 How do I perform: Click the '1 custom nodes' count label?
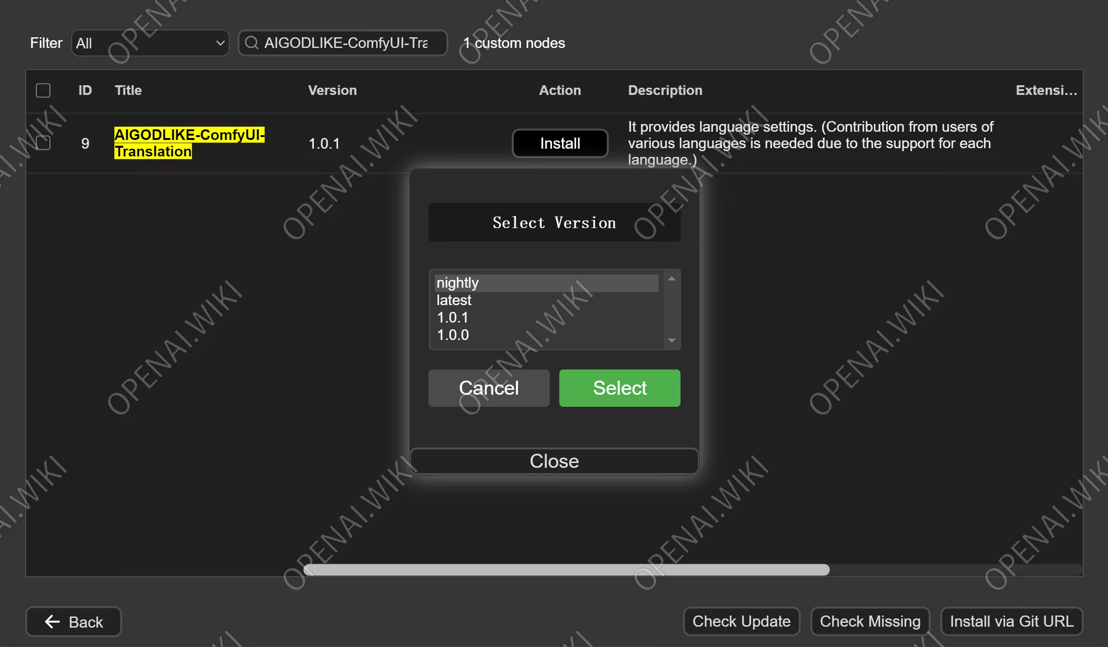pos(514,43)
